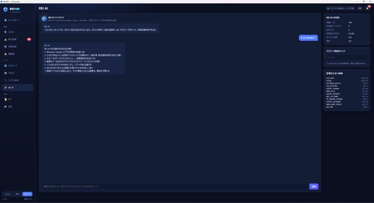The width and height of the screenshot is (374, 203).
Task: Open プロセス with the gear icon
Action: (x=18, y=73)
